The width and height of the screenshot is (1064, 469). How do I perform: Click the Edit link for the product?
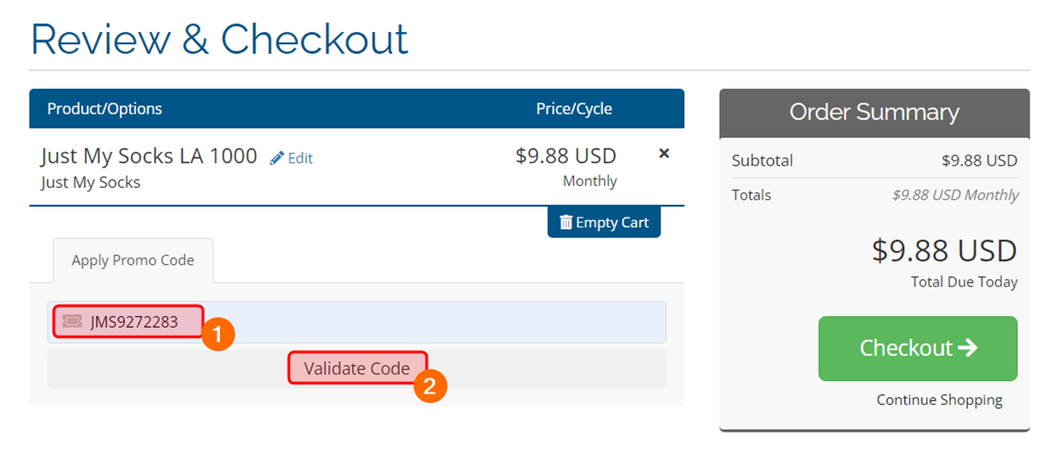point(300,158)
